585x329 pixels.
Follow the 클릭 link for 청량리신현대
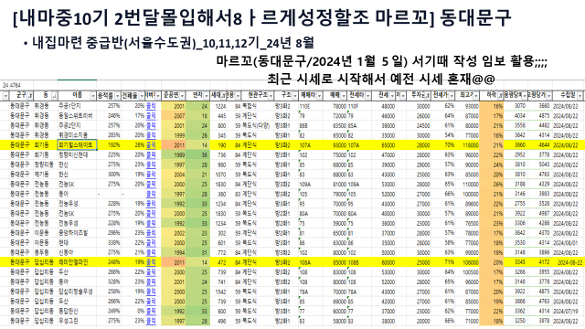coord(151,154)
